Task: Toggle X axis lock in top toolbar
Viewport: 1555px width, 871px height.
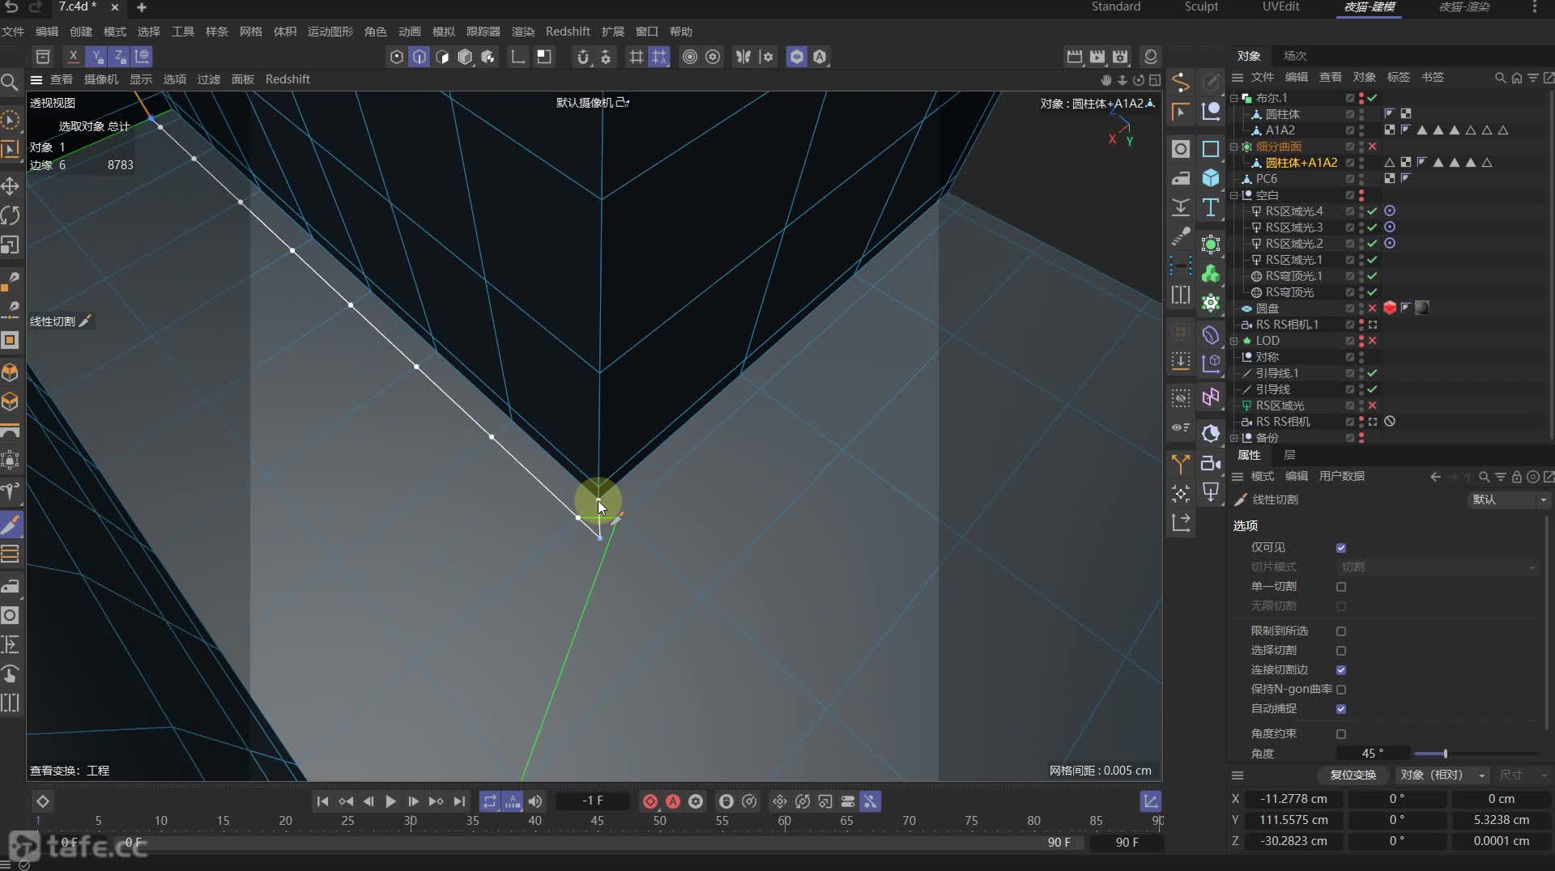Action: click(73, 57)
